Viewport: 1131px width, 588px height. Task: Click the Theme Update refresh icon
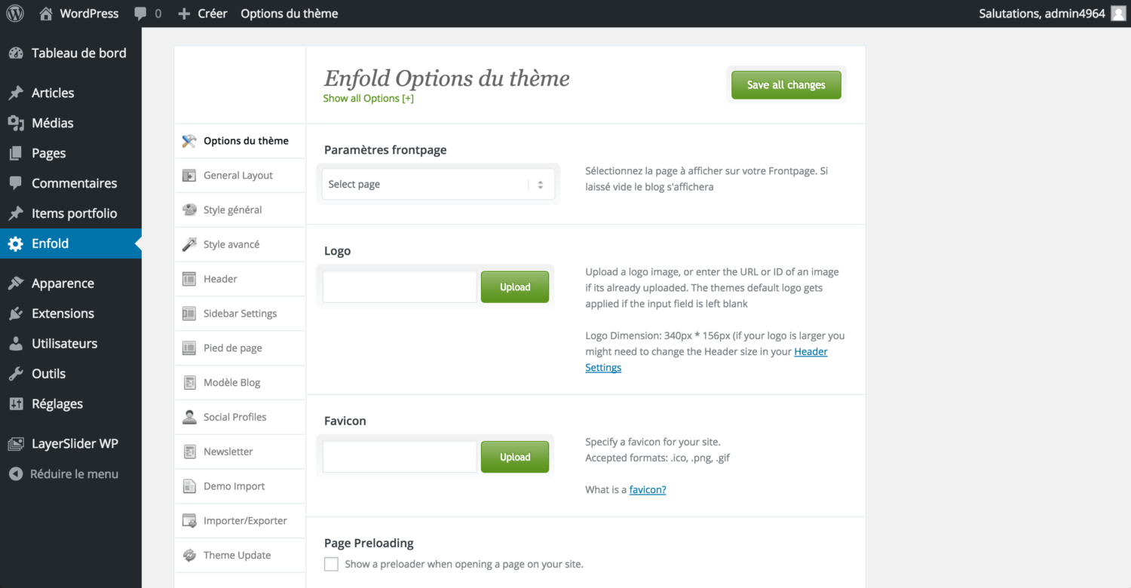pyautogui.click(x=189, y=556)
